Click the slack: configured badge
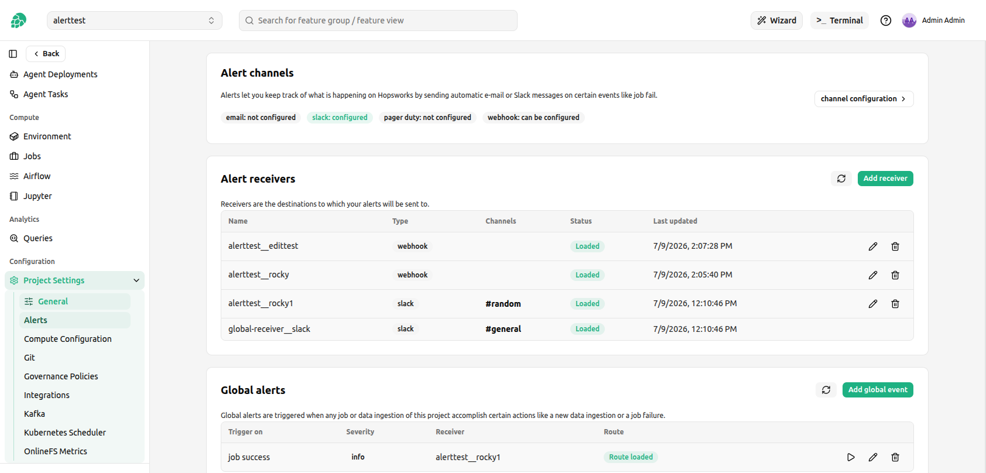The image size is (986, 473). [340, 118]
